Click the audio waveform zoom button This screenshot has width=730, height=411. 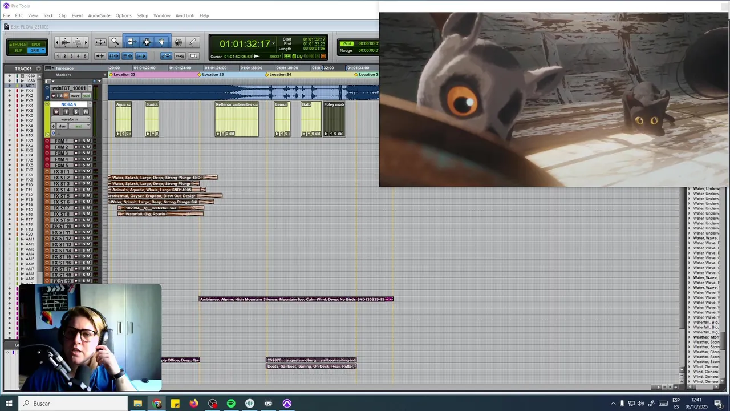(66, 42)
